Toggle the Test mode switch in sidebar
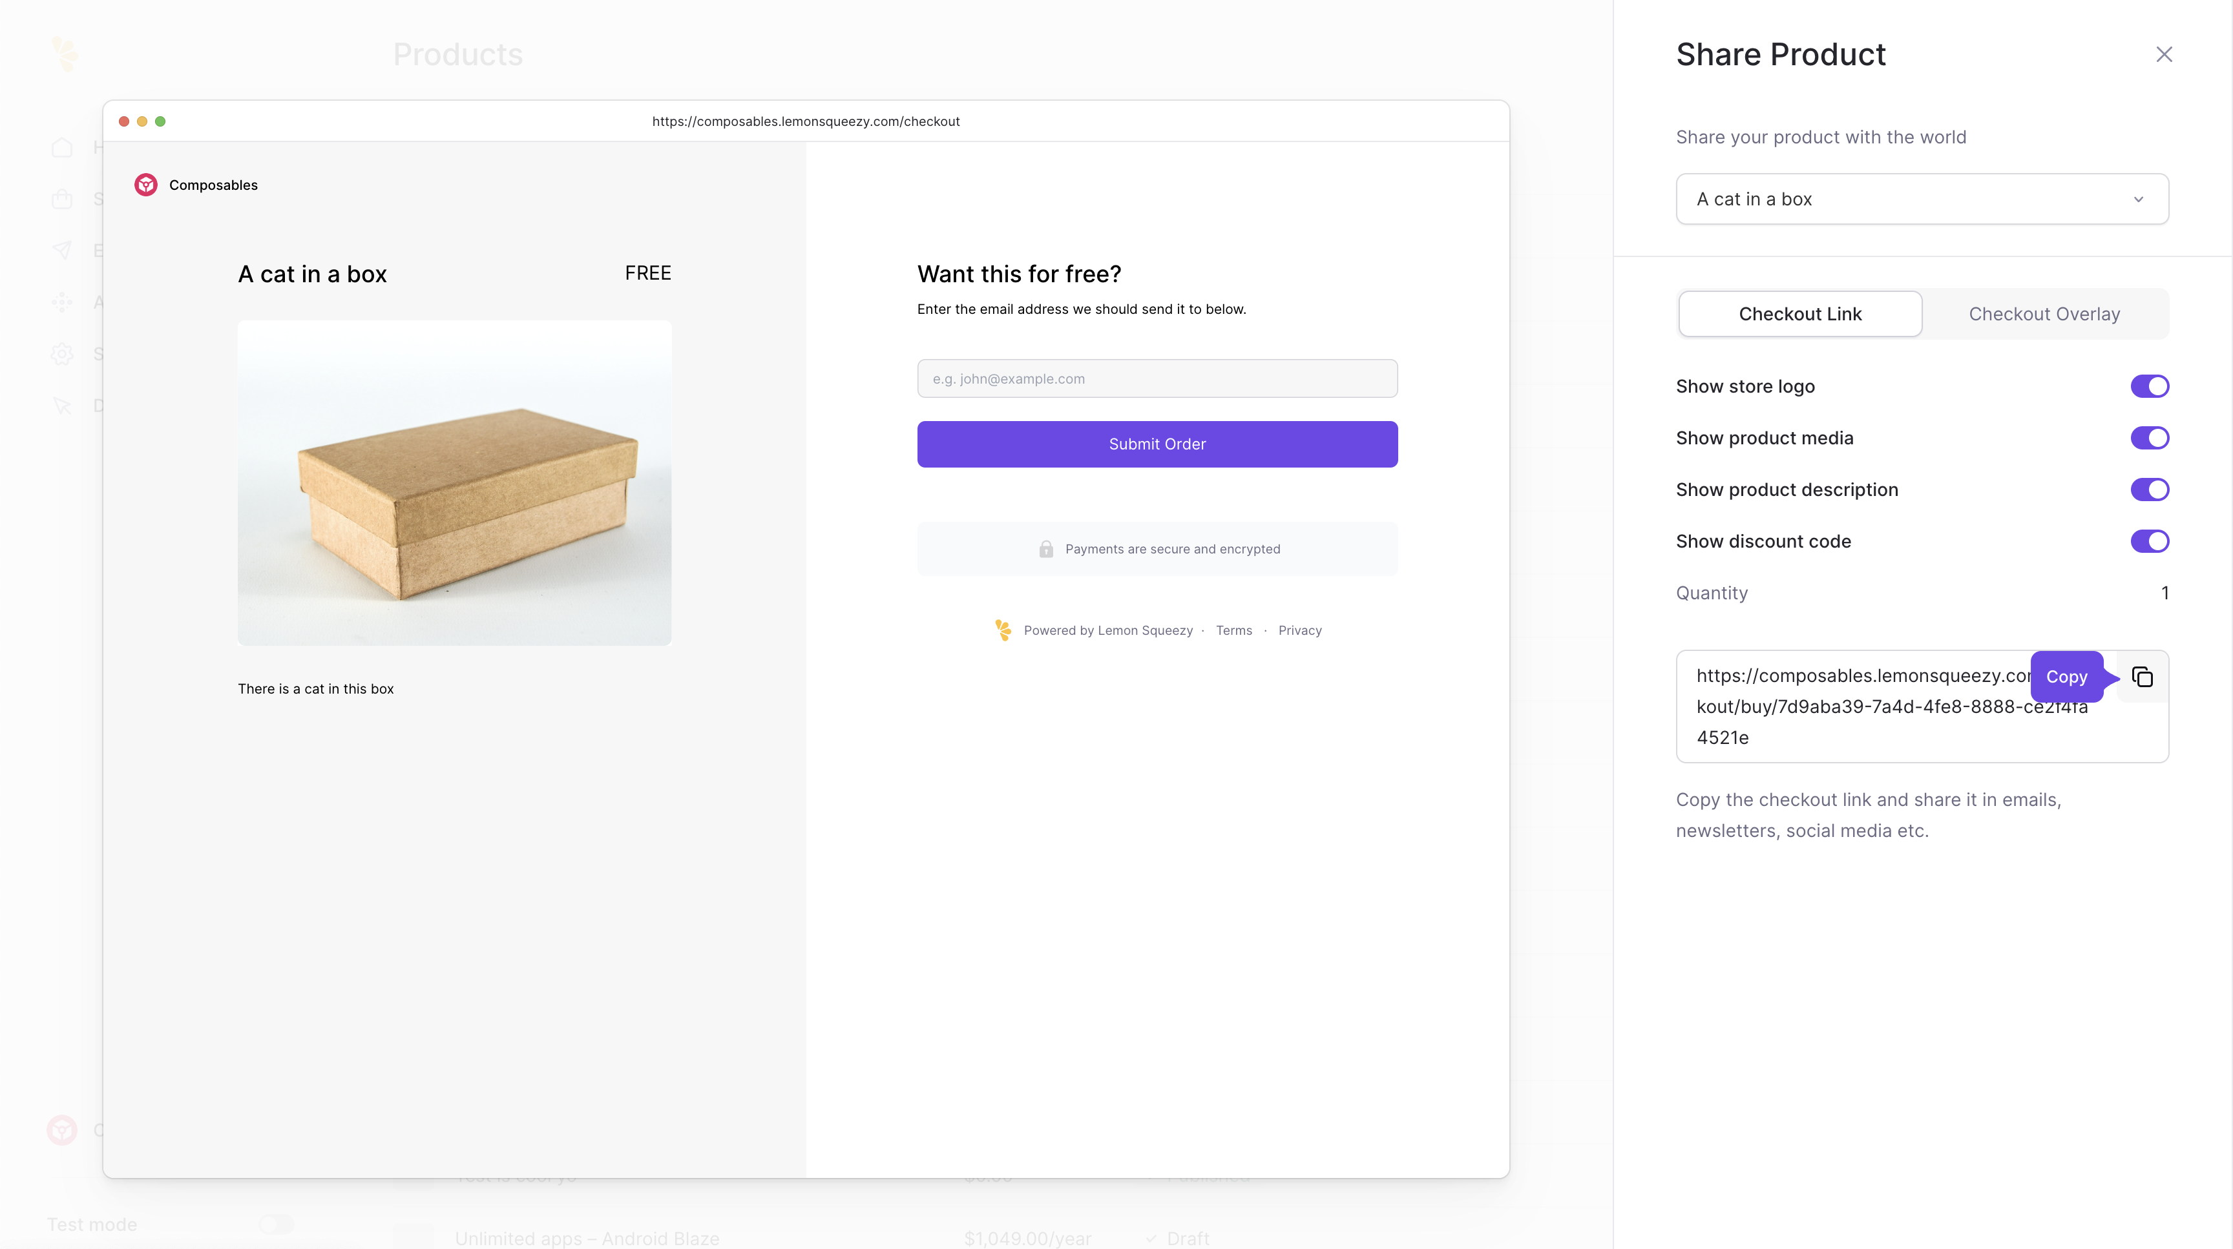 [x=276, y=1224]
